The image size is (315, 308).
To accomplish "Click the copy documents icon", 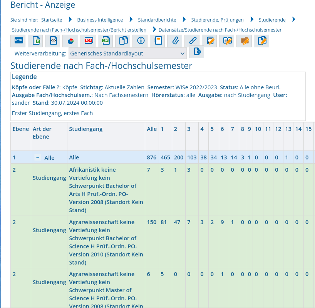I will click(x=123, y=41).
